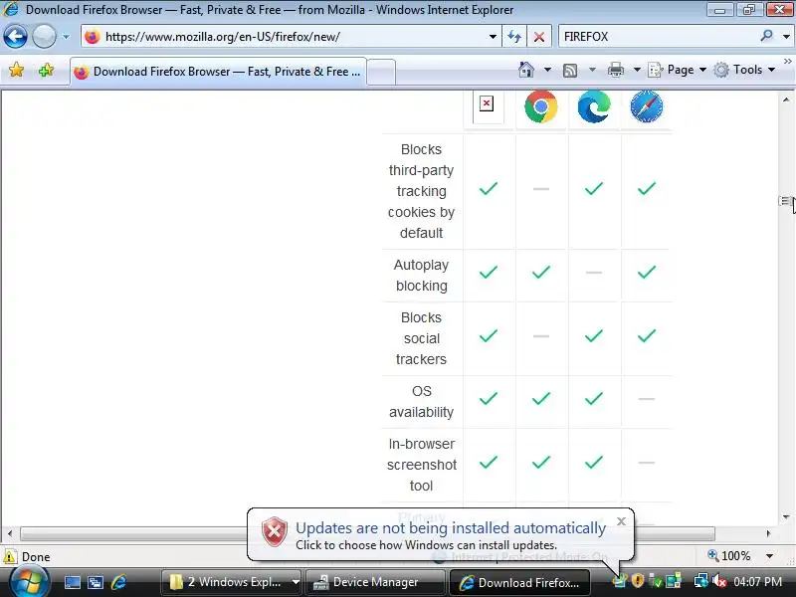Click the 100% zoom level button
796x597 pixels.
tap(729, 556)
